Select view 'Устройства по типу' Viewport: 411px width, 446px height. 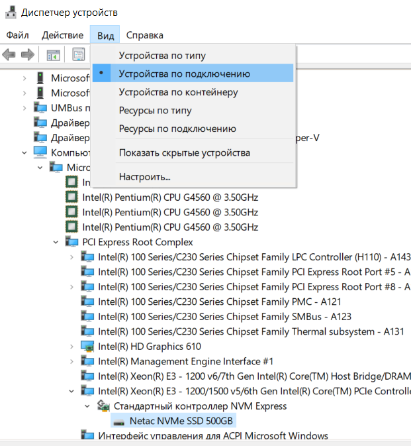point(162,56)
